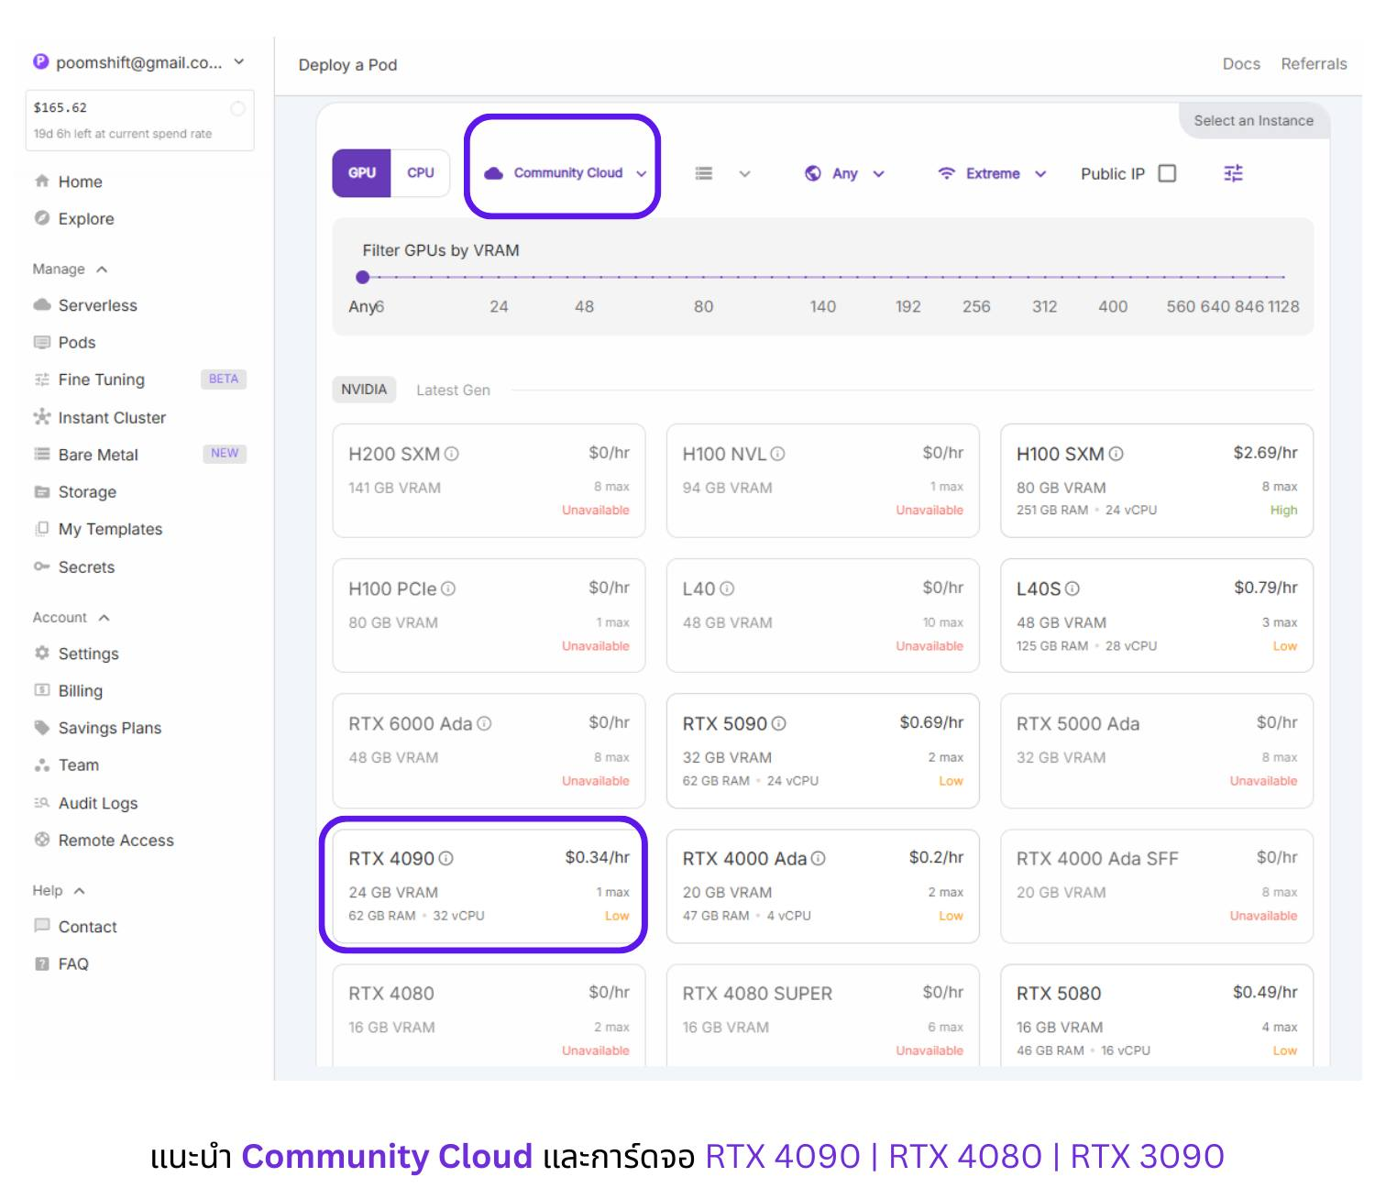1375x1199 pixels.
Task: Switch to CPU instance type
Action: (x=421, y=173)
